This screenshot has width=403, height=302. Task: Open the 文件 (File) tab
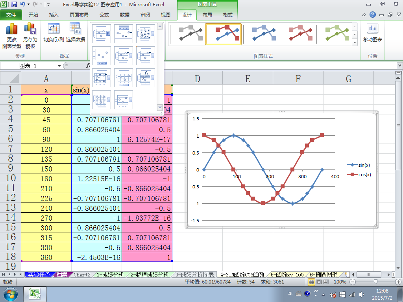[11, 15]
